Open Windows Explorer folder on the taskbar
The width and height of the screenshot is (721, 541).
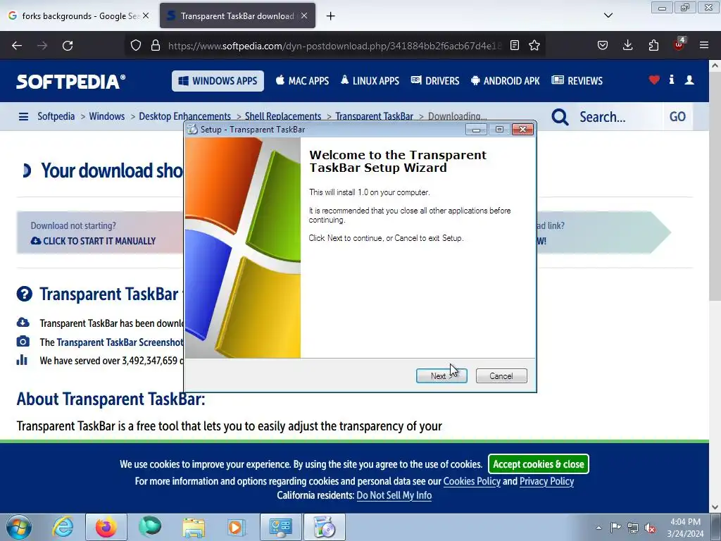(x=194, y=527)
